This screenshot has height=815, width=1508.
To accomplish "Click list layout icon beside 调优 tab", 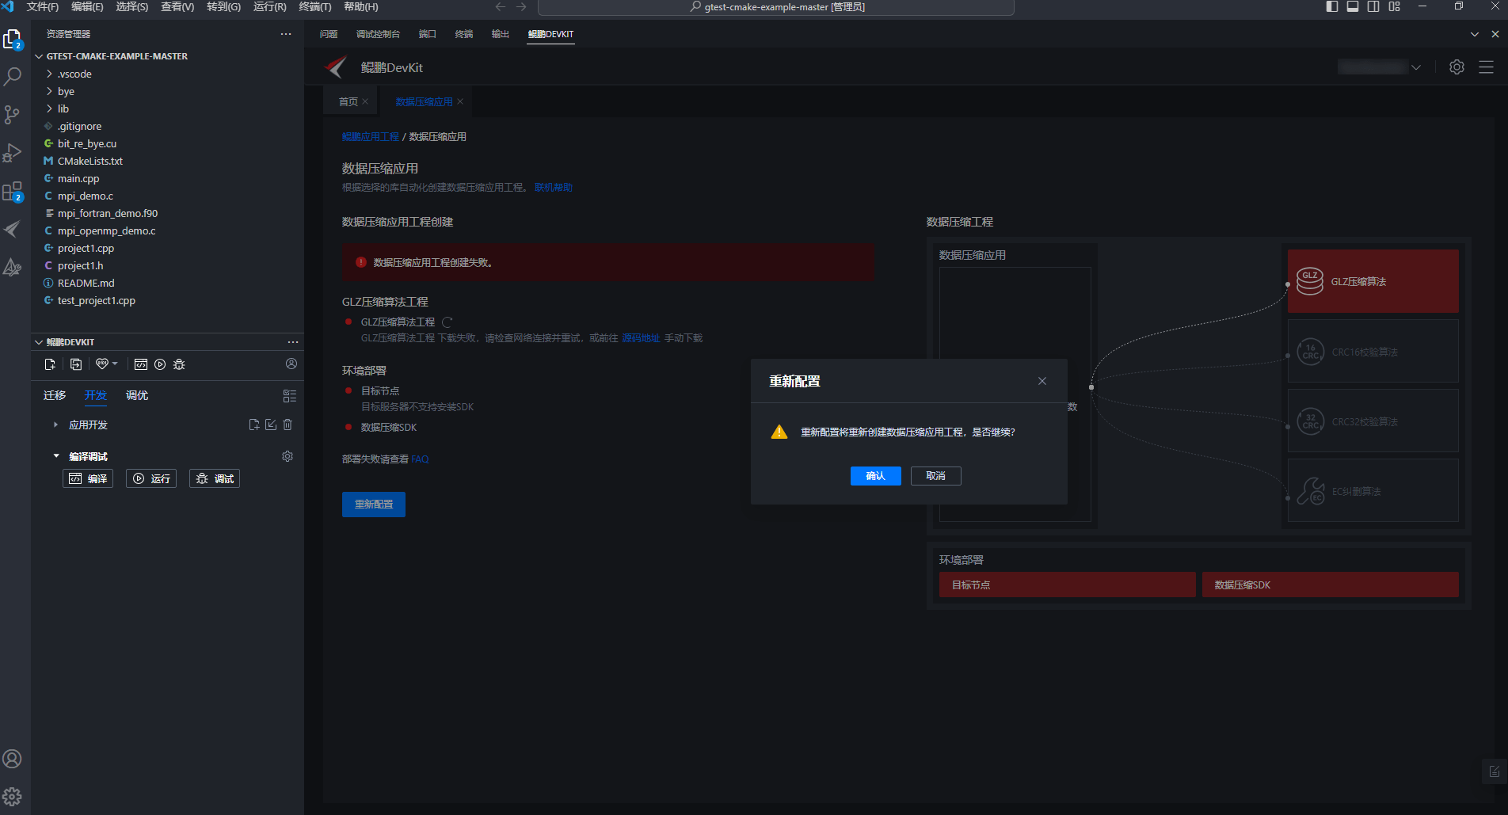I will [x=290, y=396].
